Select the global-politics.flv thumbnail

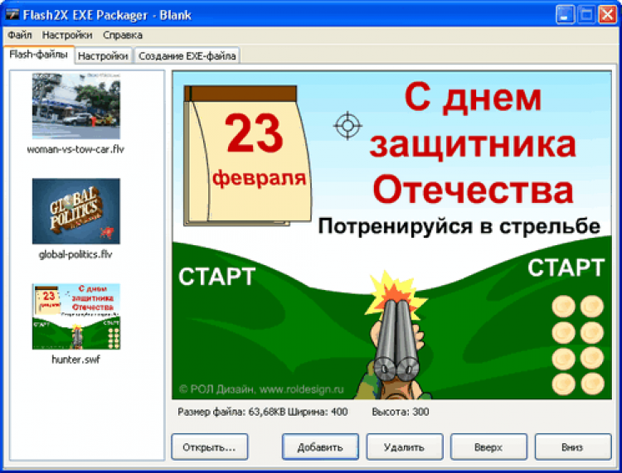(x=75, y=211)
